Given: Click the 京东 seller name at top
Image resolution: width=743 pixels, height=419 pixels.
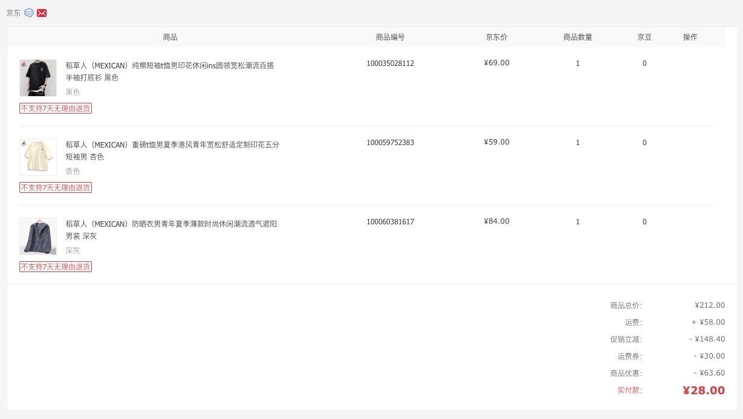Looking at the screenshot, I should tap(13, 13).
